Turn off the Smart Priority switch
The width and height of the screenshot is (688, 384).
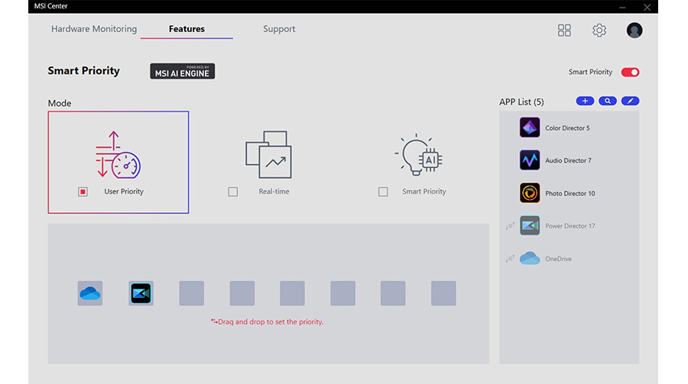click(x=630, y=72)
